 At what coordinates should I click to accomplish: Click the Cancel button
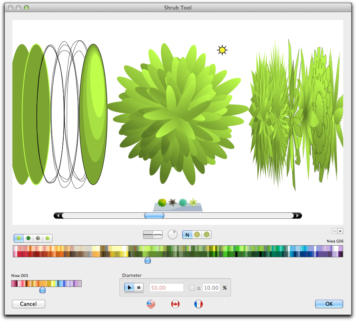(28, 304)
